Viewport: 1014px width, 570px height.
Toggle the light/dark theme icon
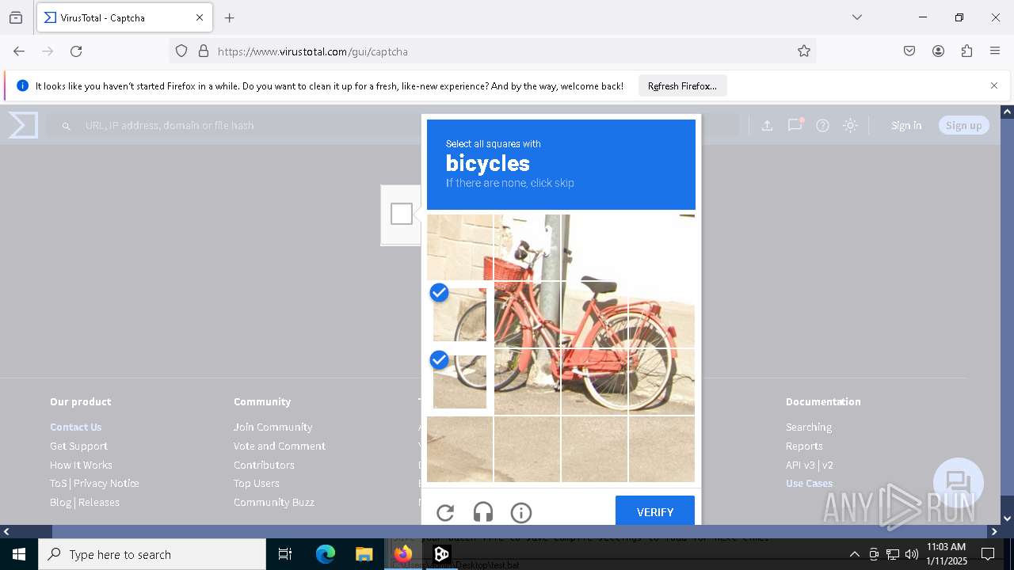[850, 125]
